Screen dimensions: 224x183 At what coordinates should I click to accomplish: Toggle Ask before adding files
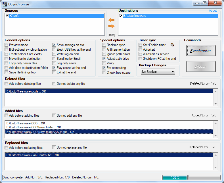click(x=7, y=116)
